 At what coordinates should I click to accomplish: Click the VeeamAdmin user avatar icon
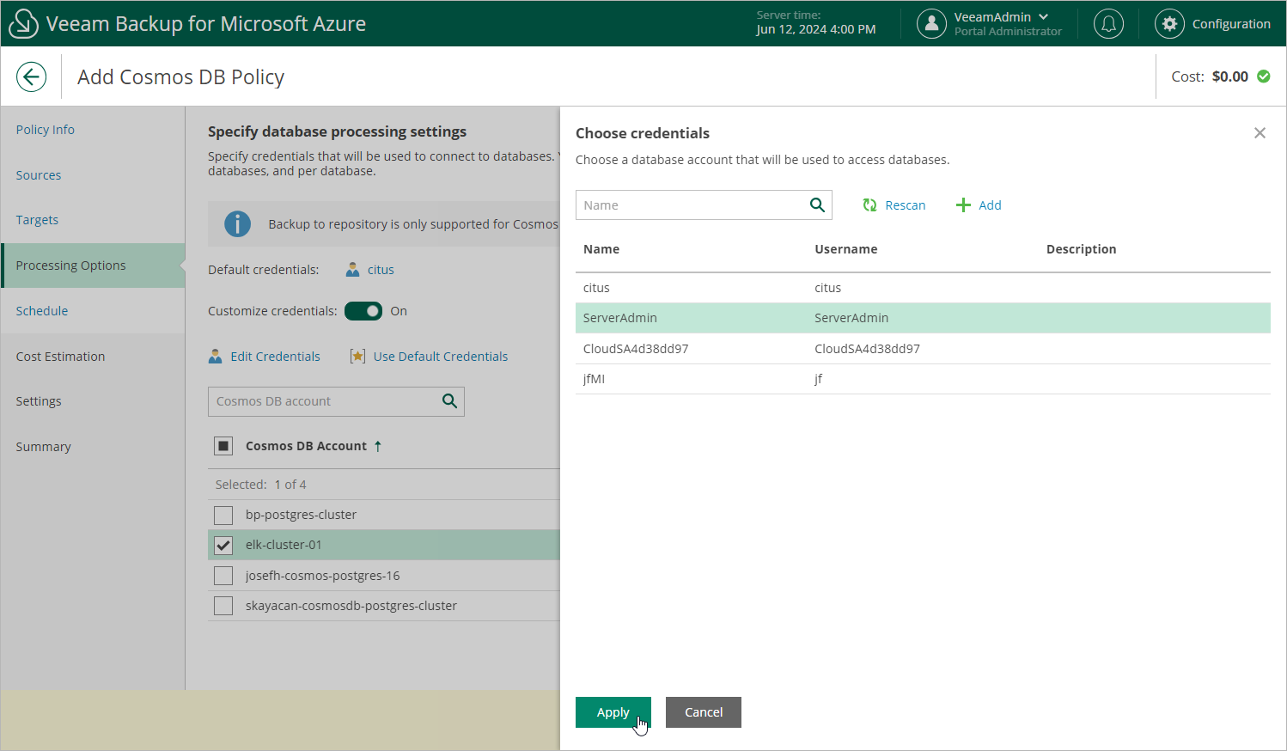(x=931, y=24)
